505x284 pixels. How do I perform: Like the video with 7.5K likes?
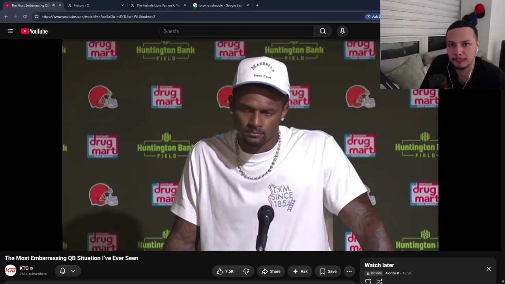coord(225,271)
